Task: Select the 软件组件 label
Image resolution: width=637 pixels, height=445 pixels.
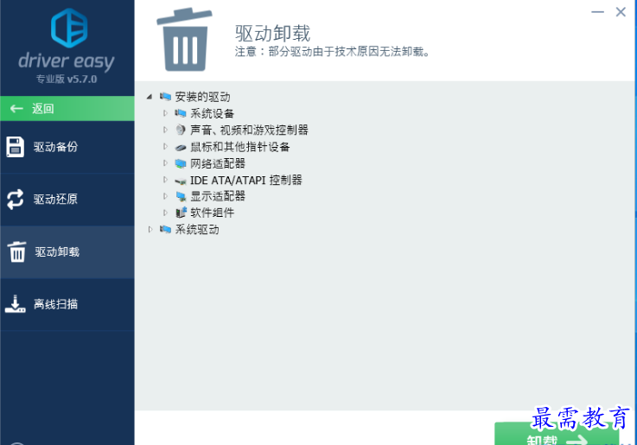Action: tap(212, 213)
